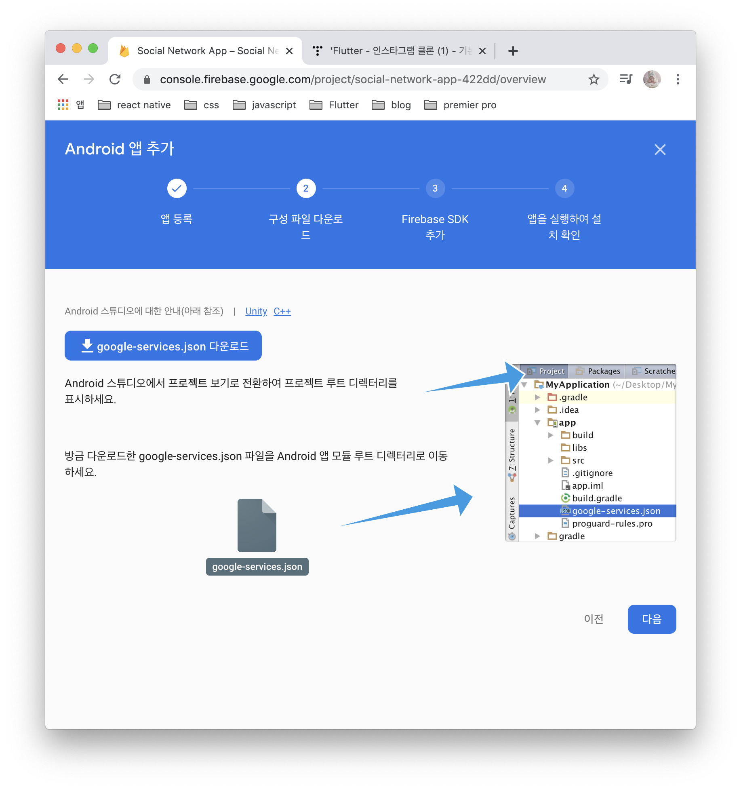
Task: Reload the Firebase console page
Action: 115,79
